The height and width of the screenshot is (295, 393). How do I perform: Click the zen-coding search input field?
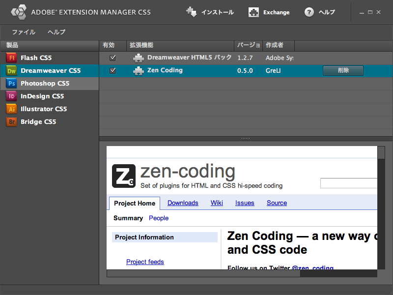349,183
